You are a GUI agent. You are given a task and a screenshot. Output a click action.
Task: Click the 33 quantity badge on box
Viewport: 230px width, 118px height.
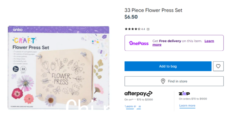[x=23, y=69]
